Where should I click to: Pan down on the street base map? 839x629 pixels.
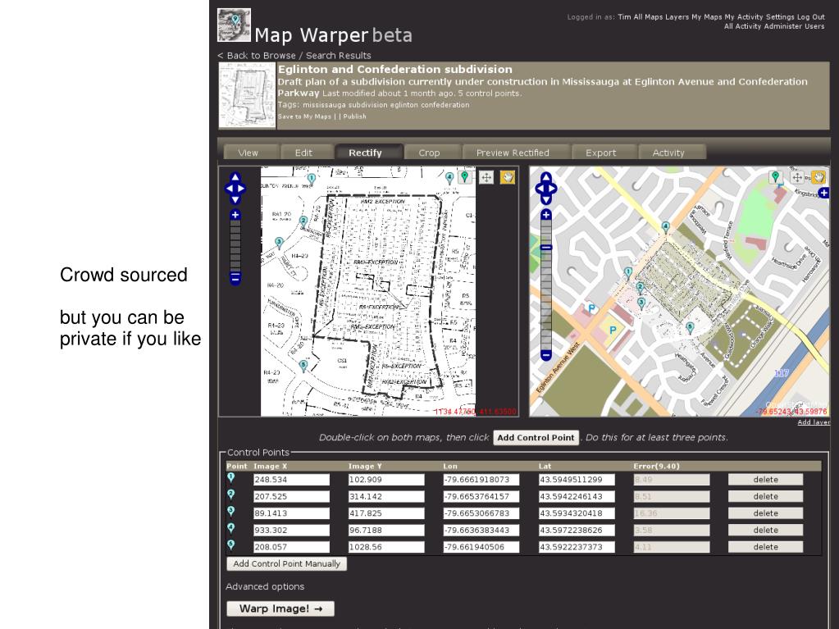pos(545,199)
